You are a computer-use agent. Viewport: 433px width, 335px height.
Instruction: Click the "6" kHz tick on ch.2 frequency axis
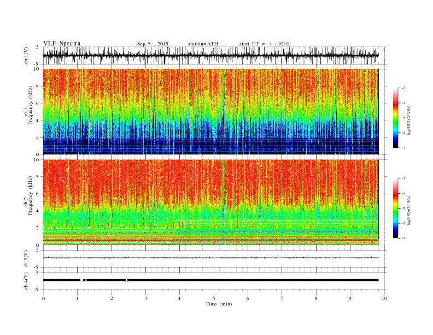click(x=38, y=194)
